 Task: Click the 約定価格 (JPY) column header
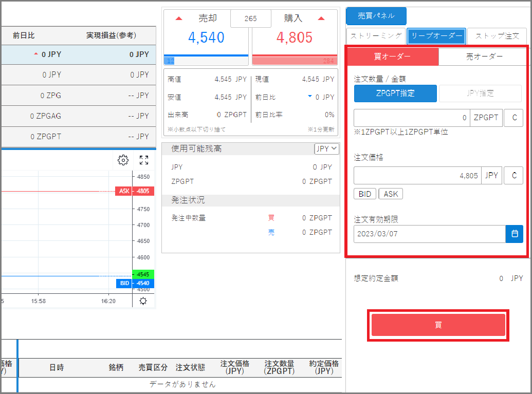pyautogui.click(x=324, y=368)
